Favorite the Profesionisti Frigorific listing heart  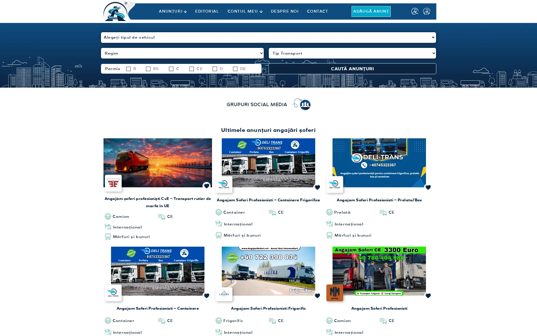pyautogui.click(x=317, y=296)
